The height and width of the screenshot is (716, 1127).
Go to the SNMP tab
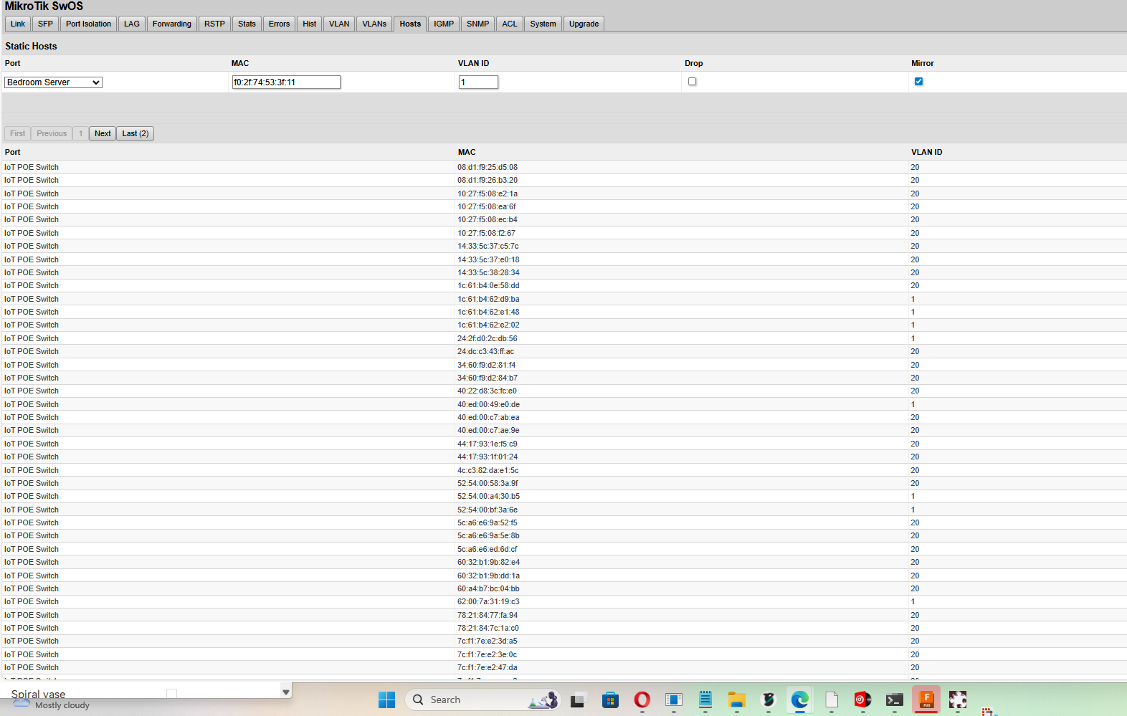477,24
